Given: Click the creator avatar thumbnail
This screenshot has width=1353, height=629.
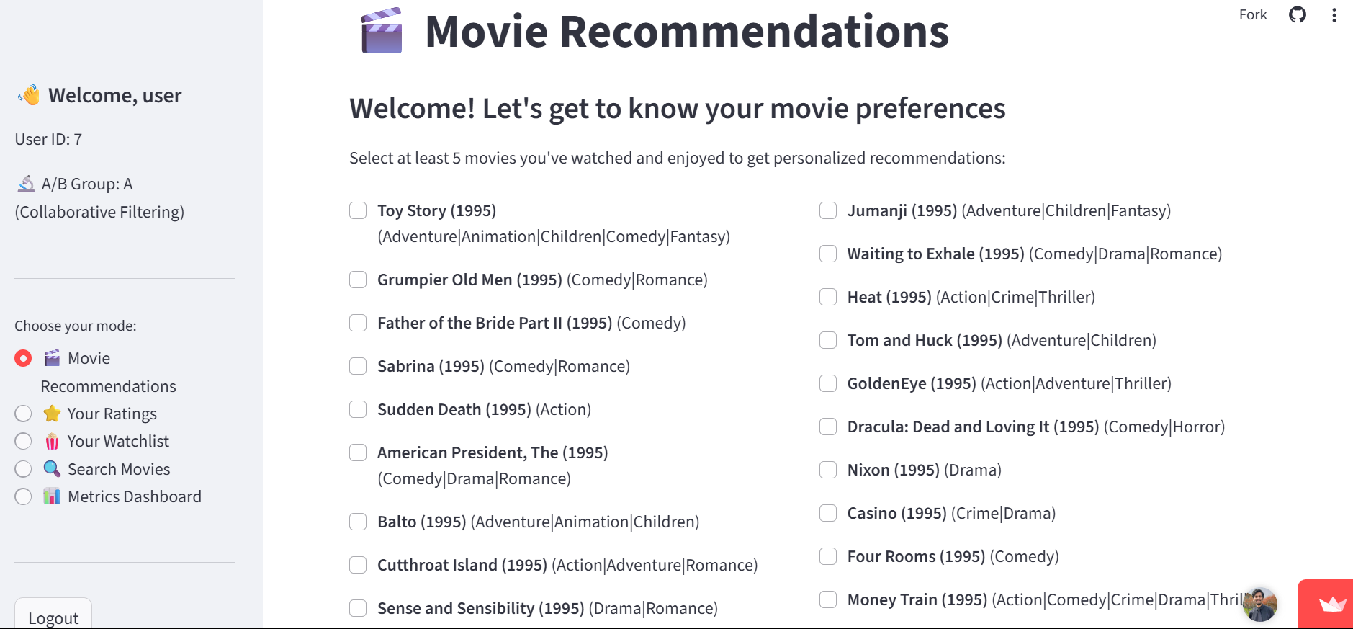Looking at the screenshot, I should (x=1259, y=604).
